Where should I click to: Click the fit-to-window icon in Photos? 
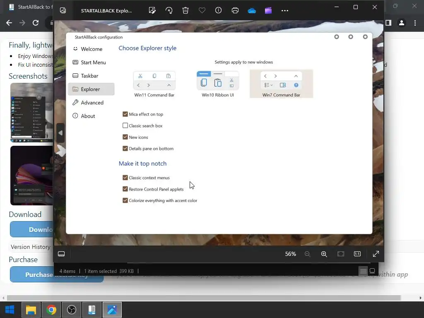[x=341, y=254]
